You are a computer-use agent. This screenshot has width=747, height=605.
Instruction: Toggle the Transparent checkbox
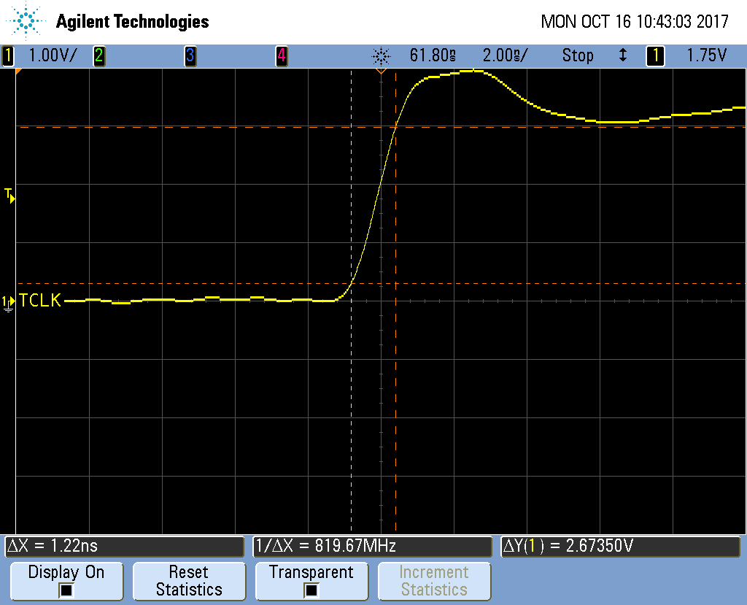click(x=311, y=590)
